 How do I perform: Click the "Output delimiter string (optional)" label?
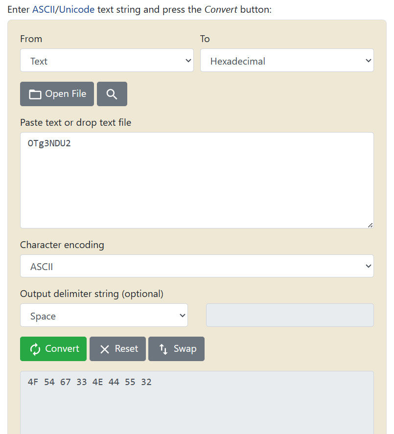[92, 294]
